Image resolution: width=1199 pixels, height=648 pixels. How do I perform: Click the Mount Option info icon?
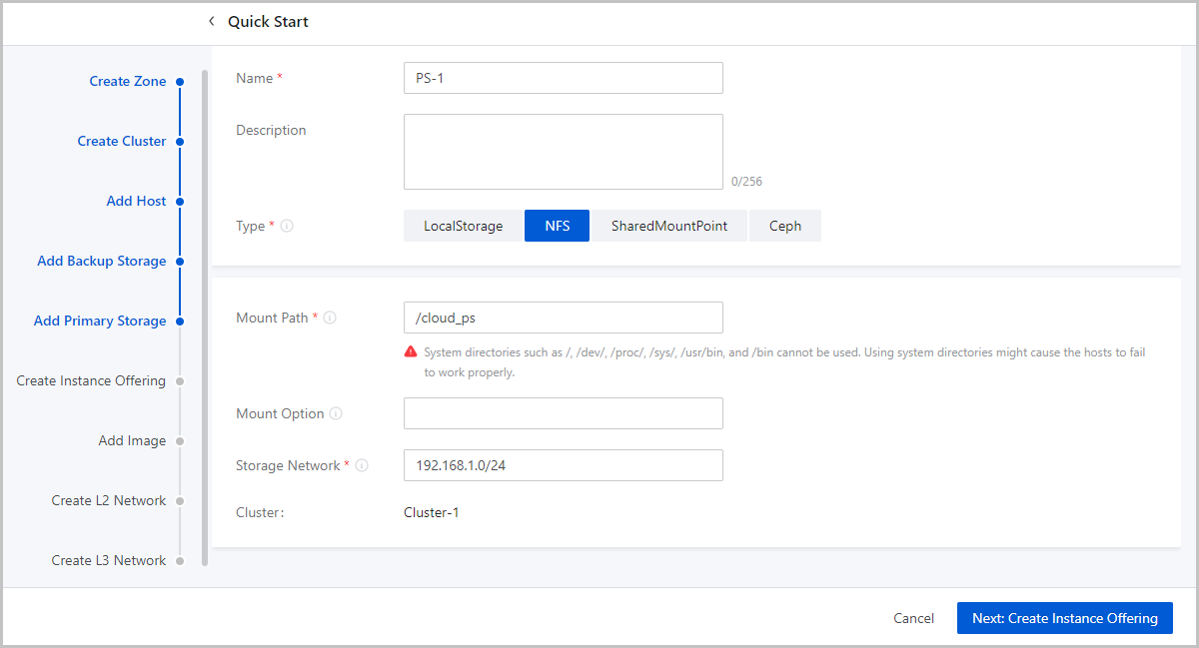(336, 414)
